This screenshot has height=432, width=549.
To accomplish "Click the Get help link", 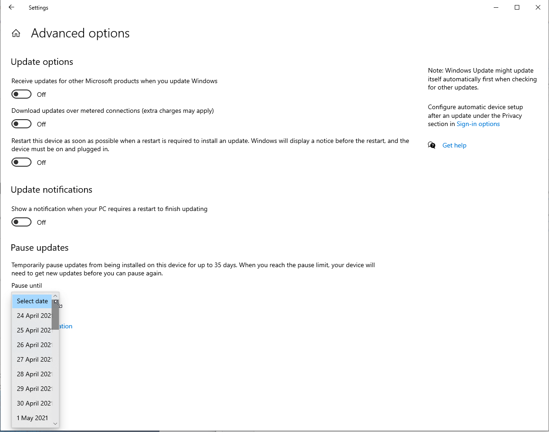I will pyautogui.click(x=454, y=146).
